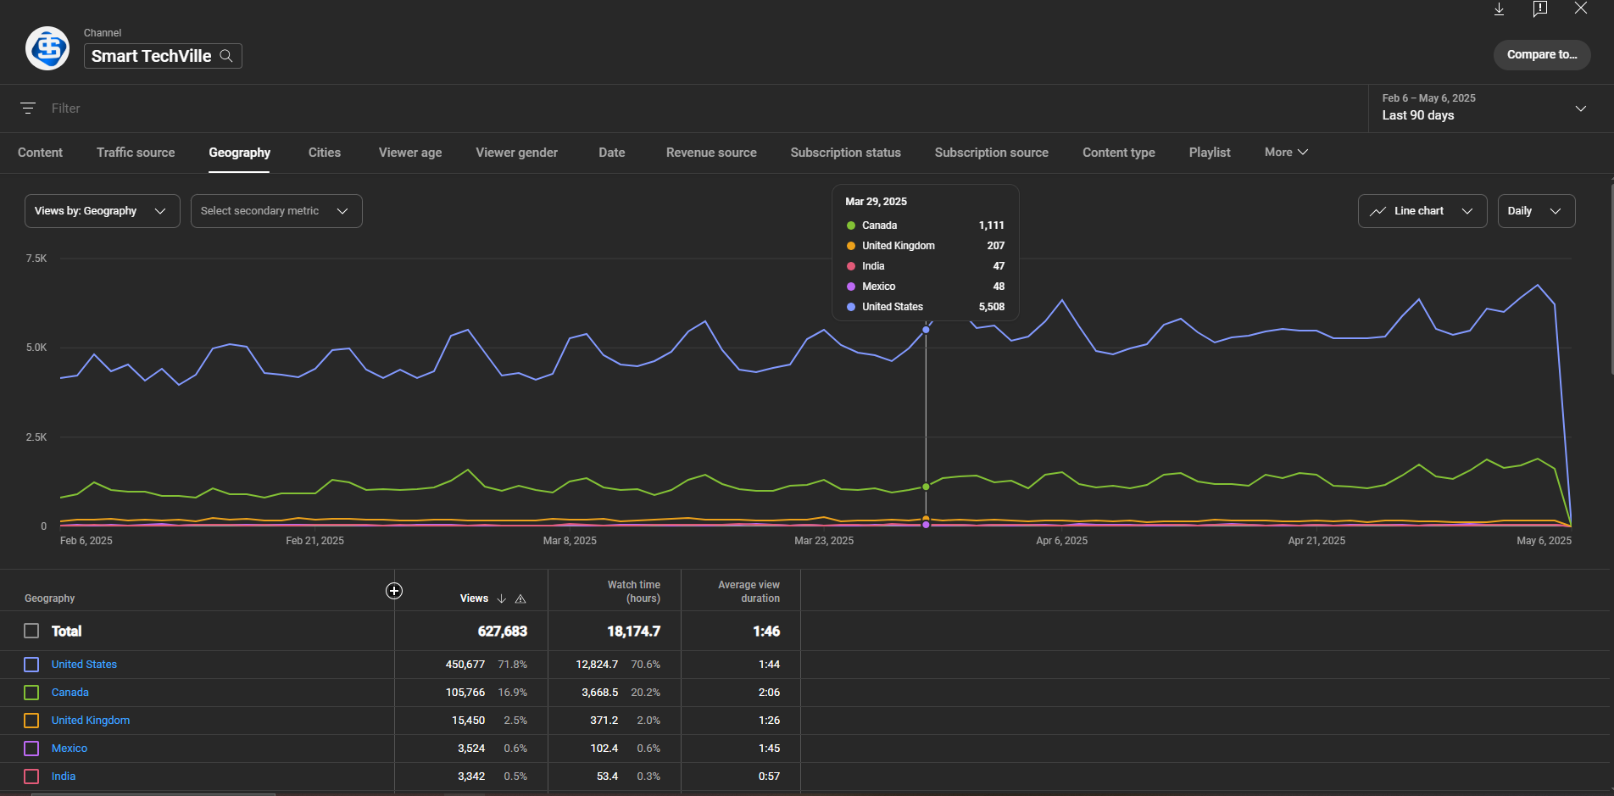Toggle the Mexico row checkbox

[31, 749]
